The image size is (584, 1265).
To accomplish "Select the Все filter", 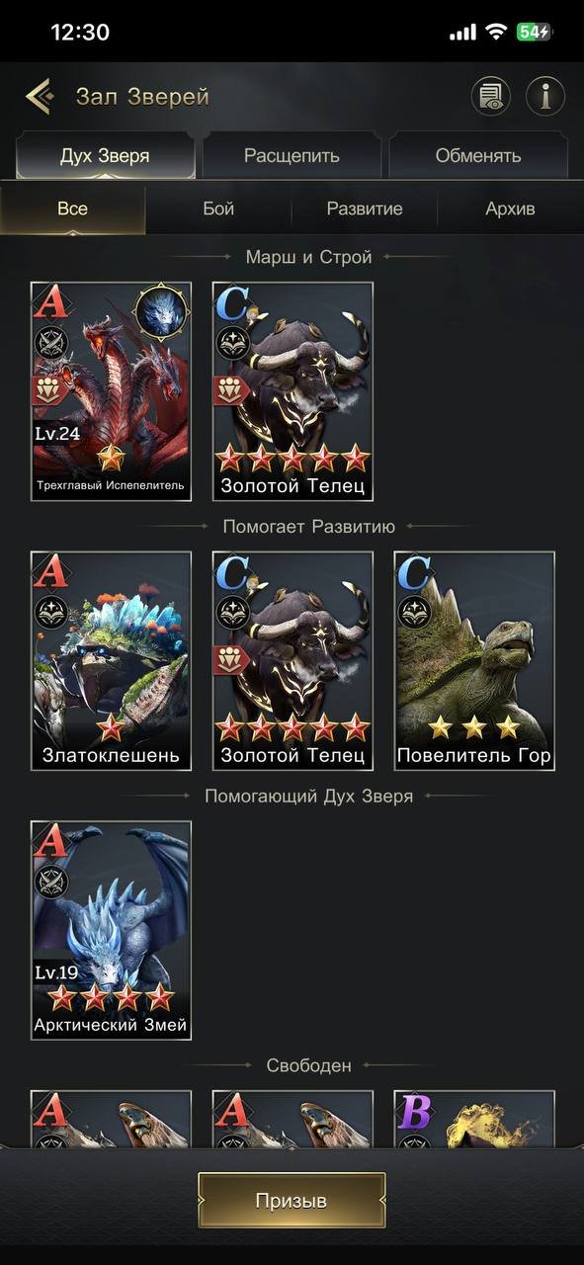I will (72, 209).
